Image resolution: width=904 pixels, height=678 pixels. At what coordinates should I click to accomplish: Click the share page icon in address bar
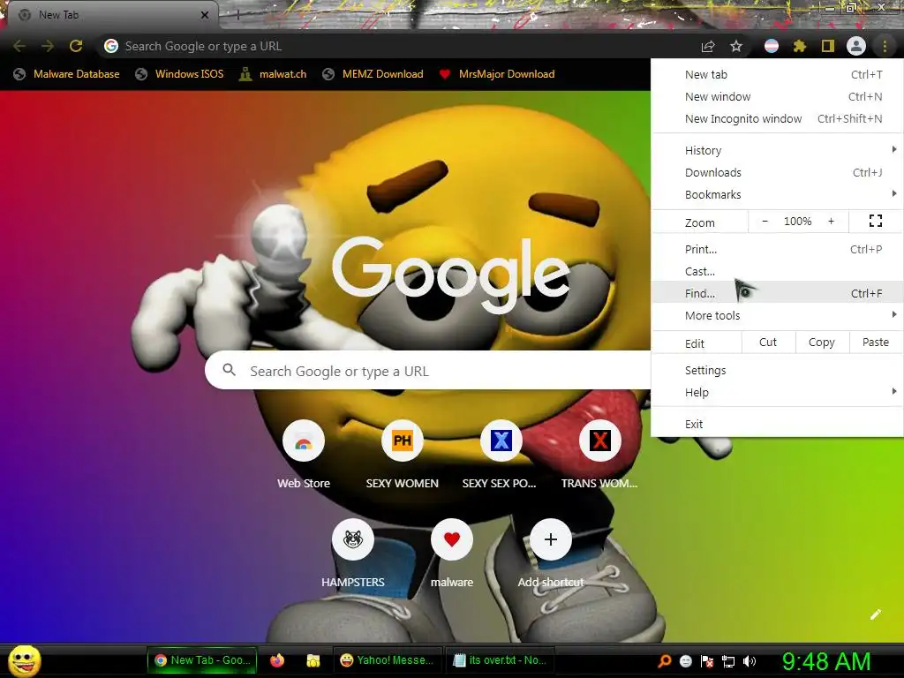pyautogui.click(x=708, y=46)
